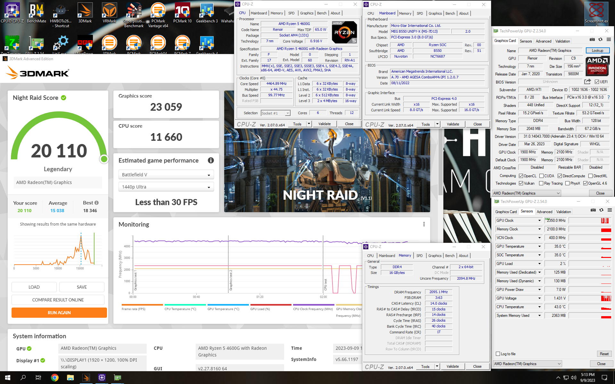Open GPU selector dropdown in GPU-Z Graphics Card window
615x384 pixels.
pos(526,193)
